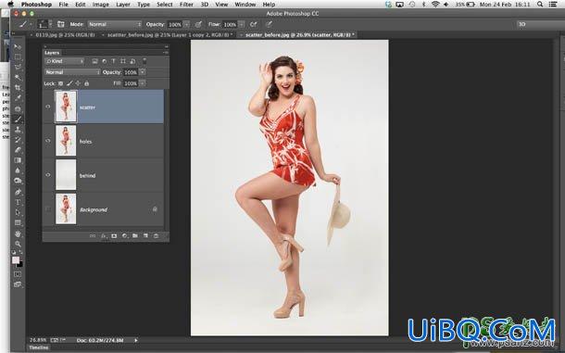
Task: Select the Healing Brush tool
Action: tap(18, 108)
